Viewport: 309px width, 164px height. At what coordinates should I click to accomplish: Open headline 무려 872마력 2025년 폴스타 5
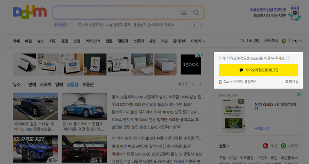click(x=152, y=104)
